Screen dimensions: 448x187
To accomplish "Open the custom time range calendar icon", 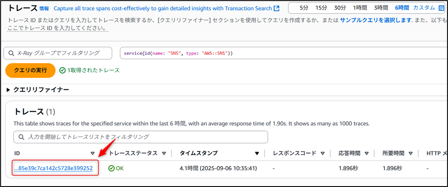I will point(441,8).
